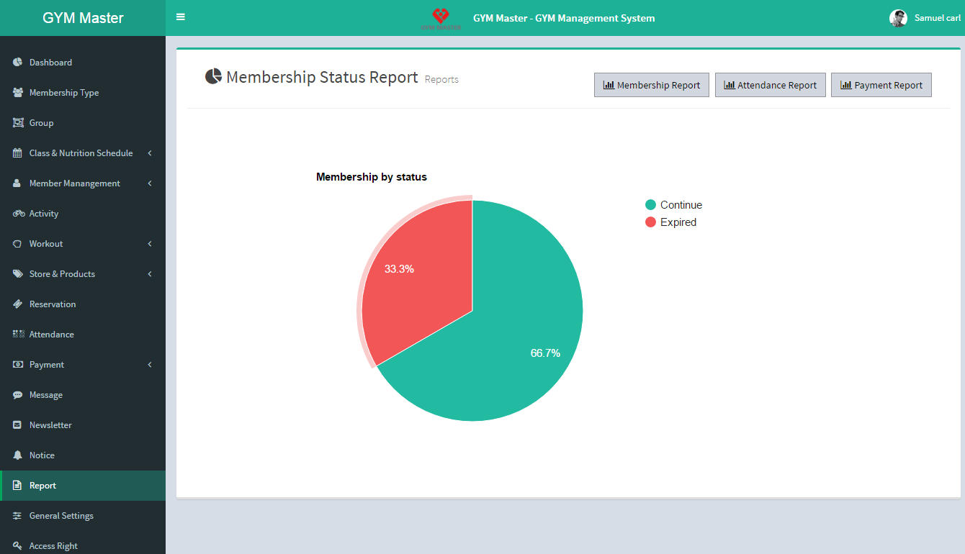Expand Class & Nutrition Schedule submenu arrow
The height and width of the screenshot is (554, 965).
click(150, 153)
